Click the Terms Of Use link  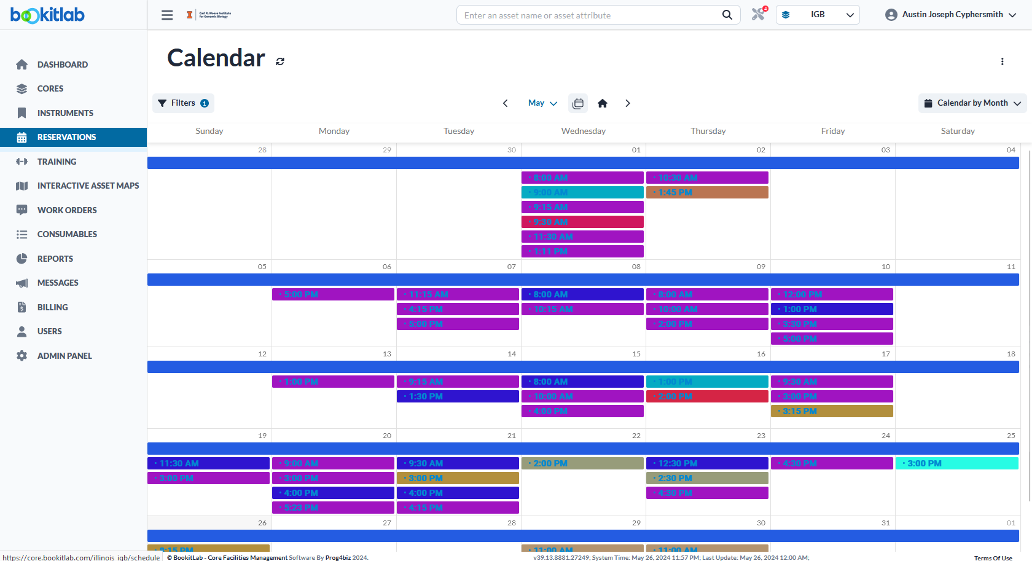click(993, 558)
